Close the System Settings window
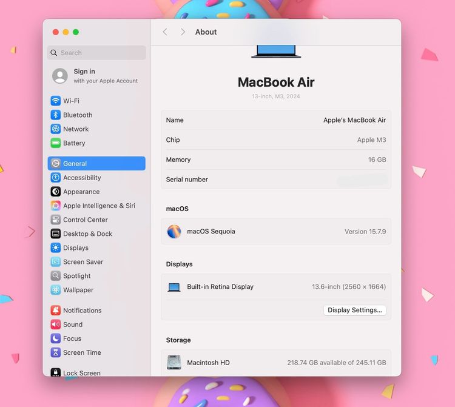Screen dimensions: 455x407 [55, 32]
